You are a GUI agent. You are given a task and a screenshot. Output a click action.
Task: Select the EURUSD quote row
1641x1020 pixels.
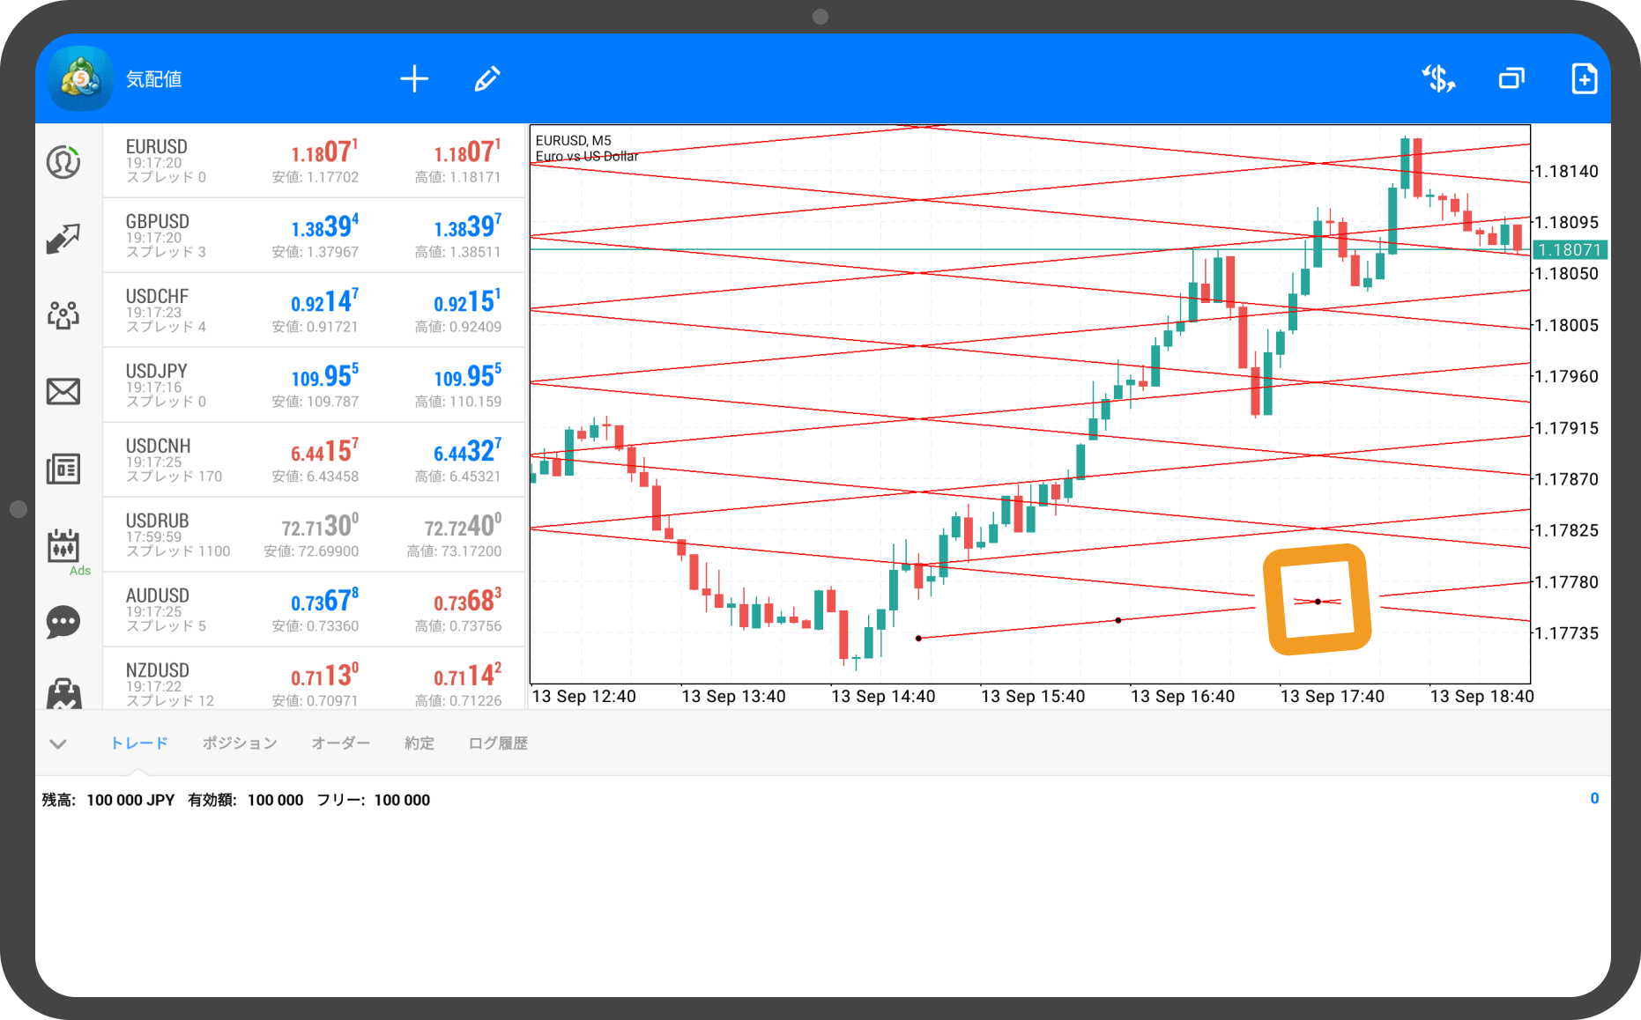(314, 160)
